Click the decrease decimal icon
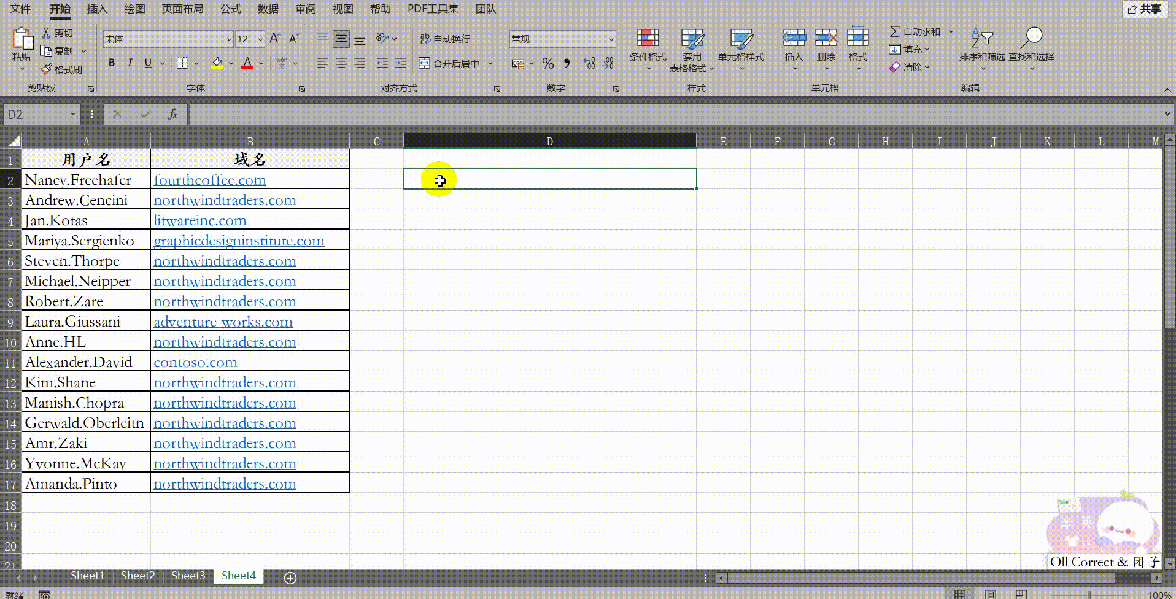This screenshot has width=1176, height=599. coord(608,63)
